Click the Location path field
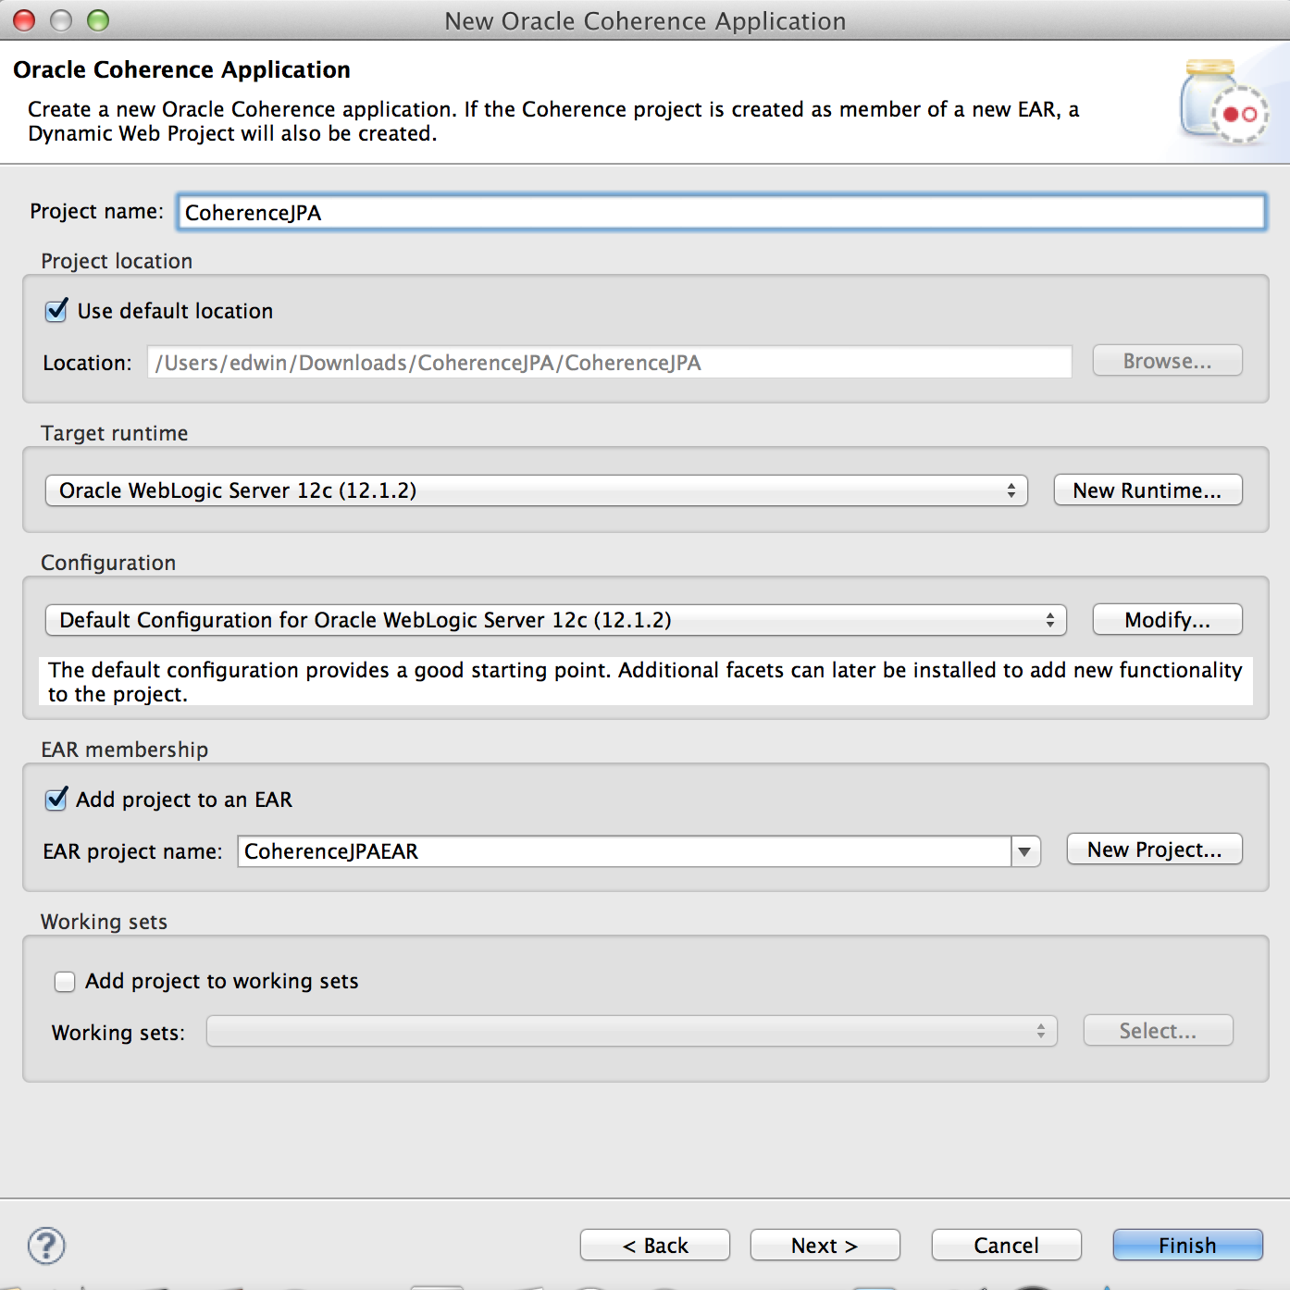Viewport: 1290px width, 1290px height. [610, 363]
